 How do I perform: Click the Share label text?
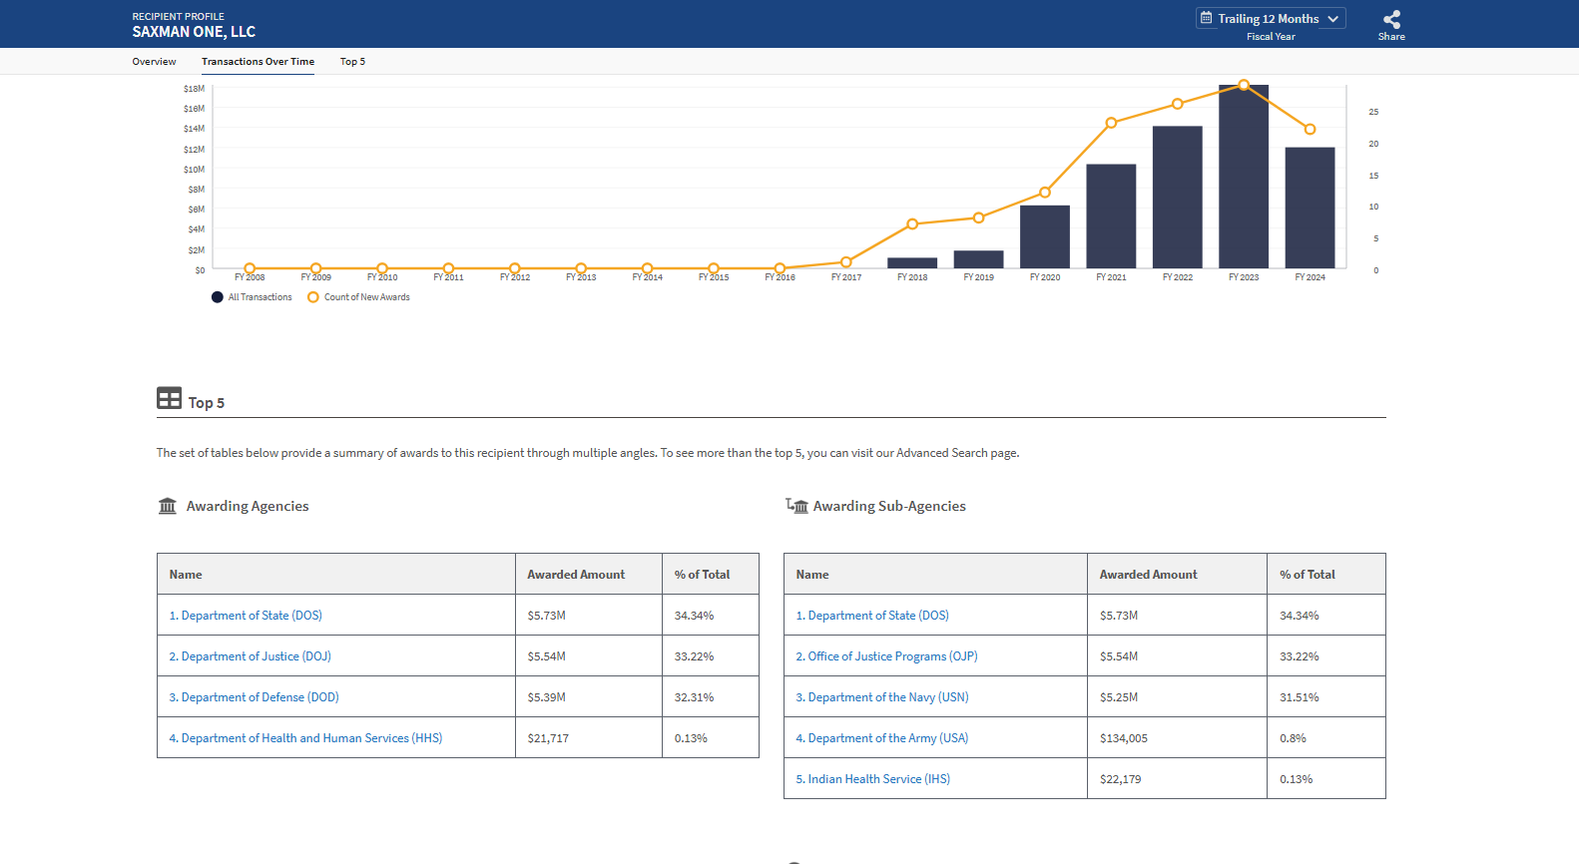[x=1391, y=37]
